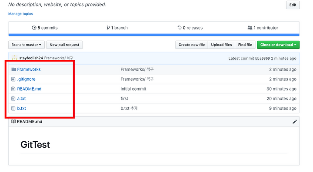
Task: Click the commits history clock icon
Action: pyautogui.click(x=34, y=28)
